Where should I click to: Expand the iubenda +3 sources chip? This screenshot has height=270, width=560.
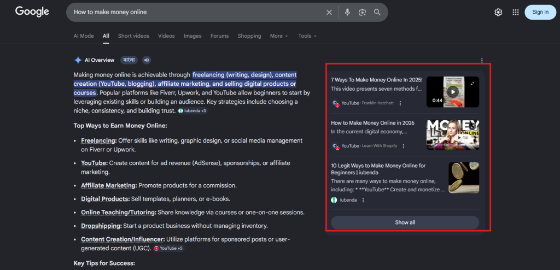point(192,111)
